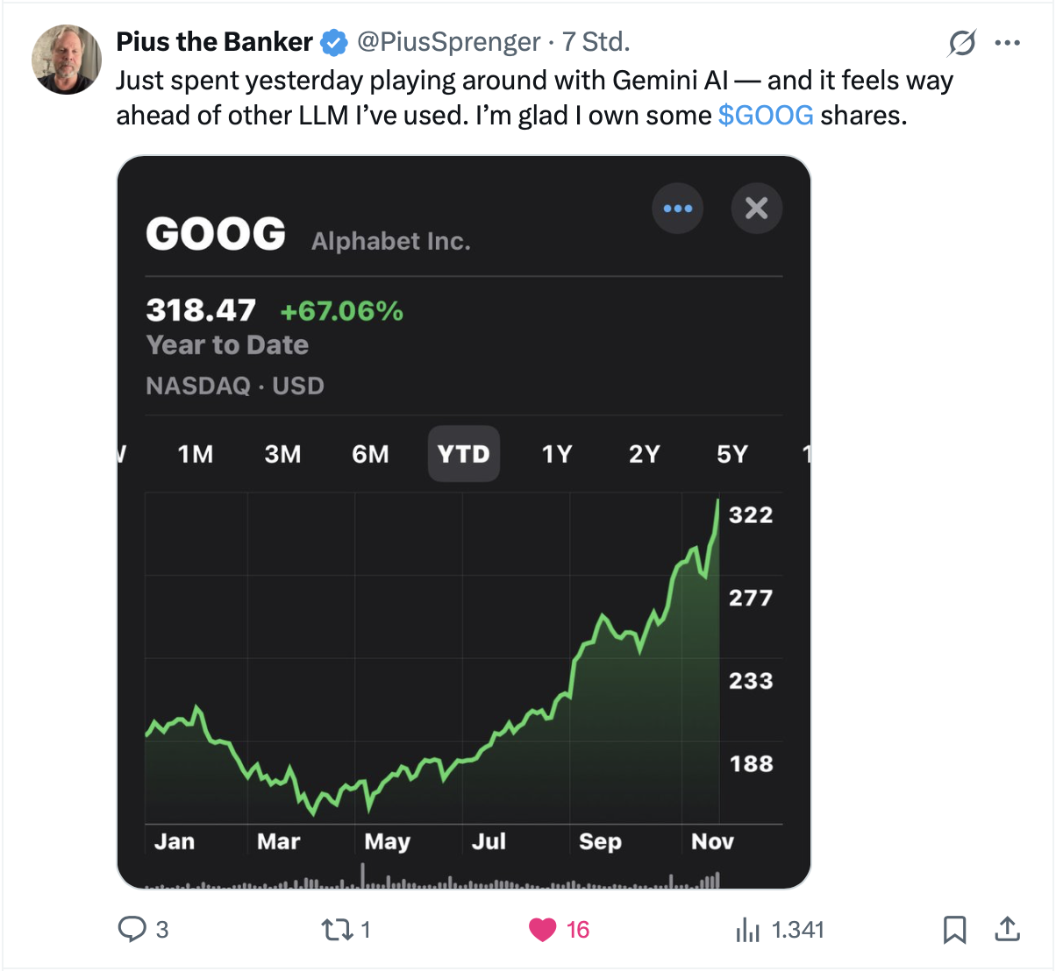Image resolution: width=1056 pixels, height=971 pixels.
Task: Click the $GOOG cashtag link
Action: (x=765, y=115)
